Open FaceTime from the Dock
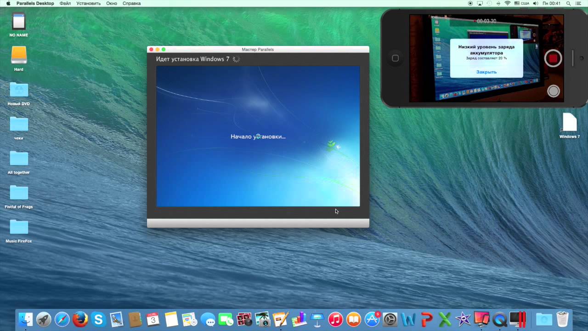This screenshot has height=331, width=588. coord(226,319)
